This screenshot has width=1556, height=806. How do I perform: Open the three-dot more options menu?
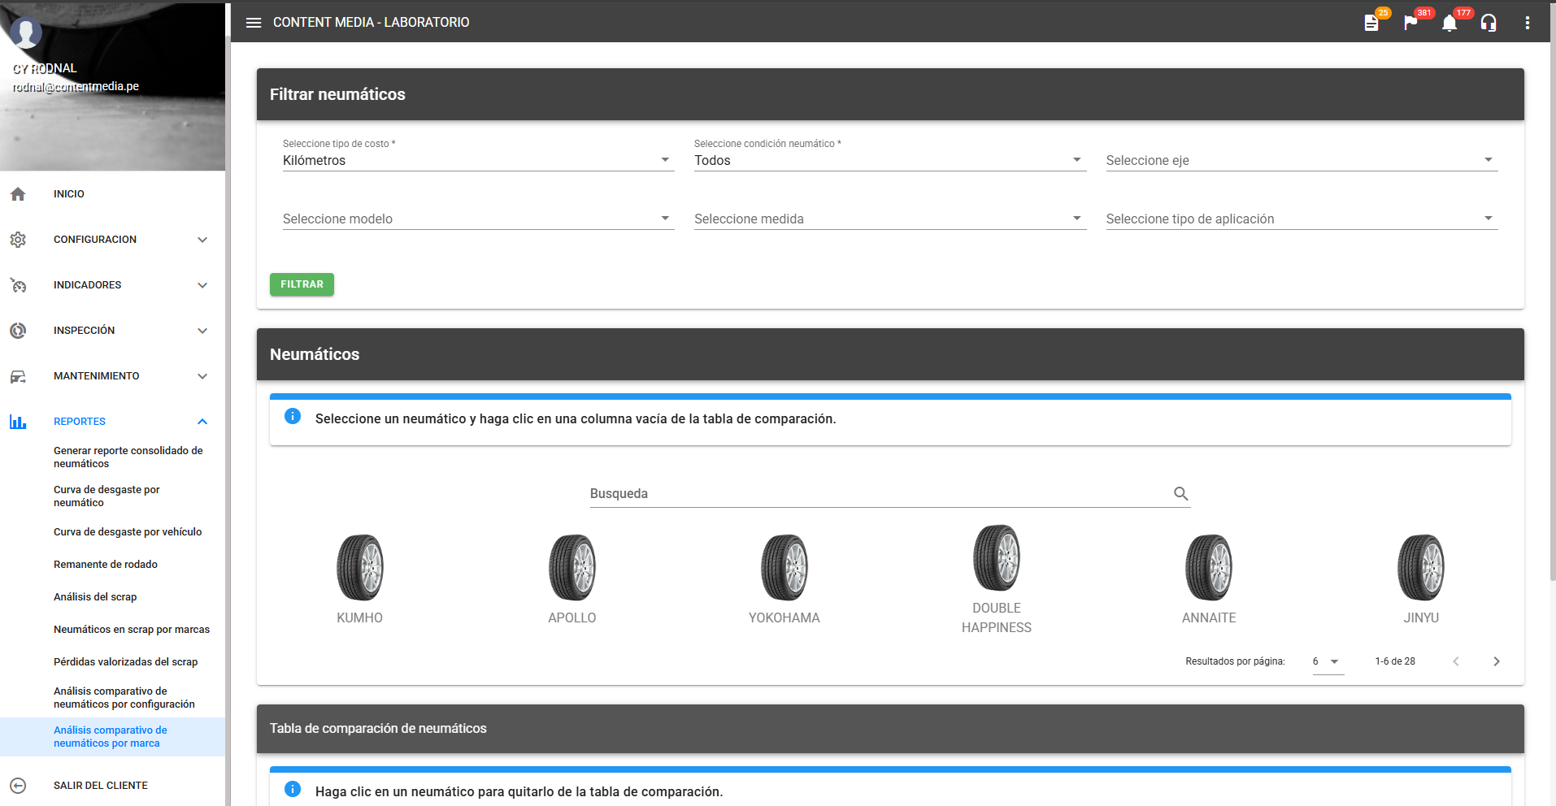1528,23
